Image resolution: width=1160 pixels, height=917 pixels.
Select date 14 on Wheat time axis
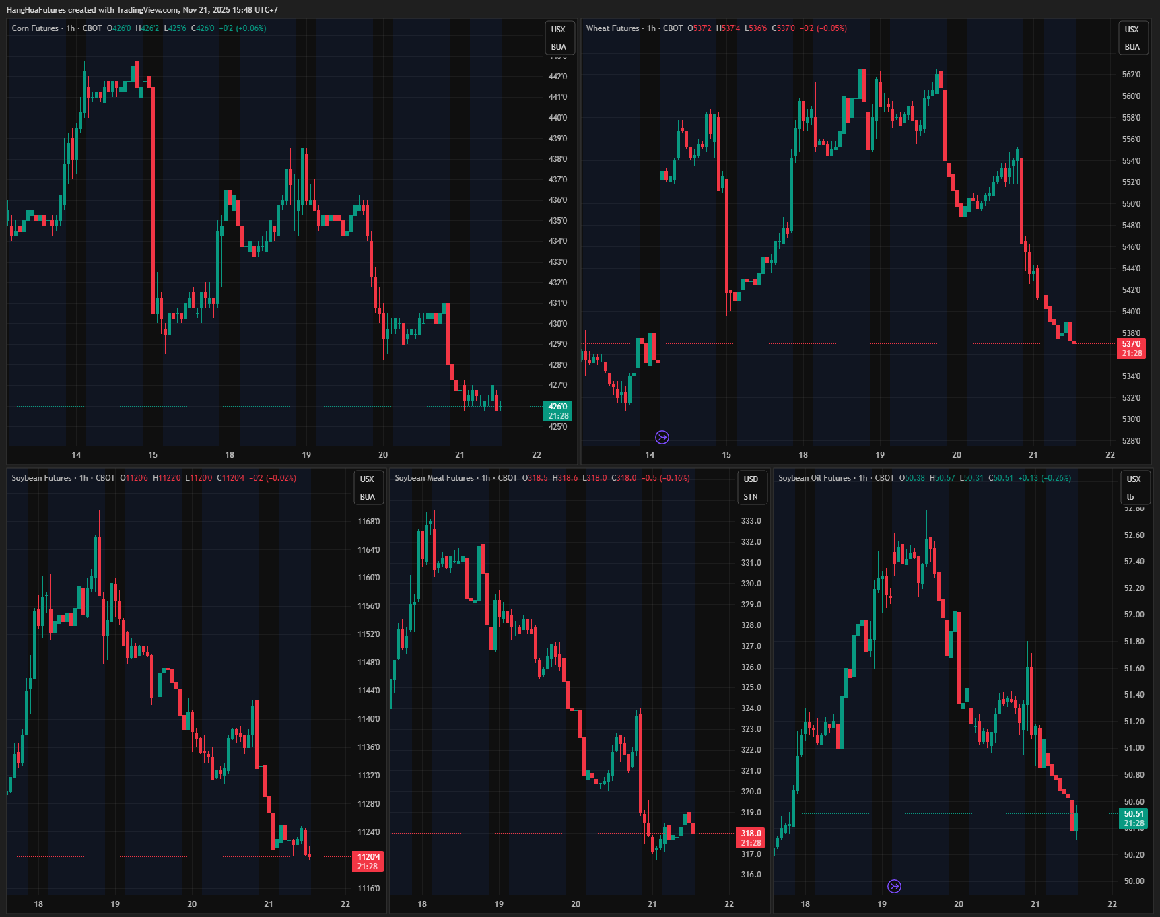650,455
